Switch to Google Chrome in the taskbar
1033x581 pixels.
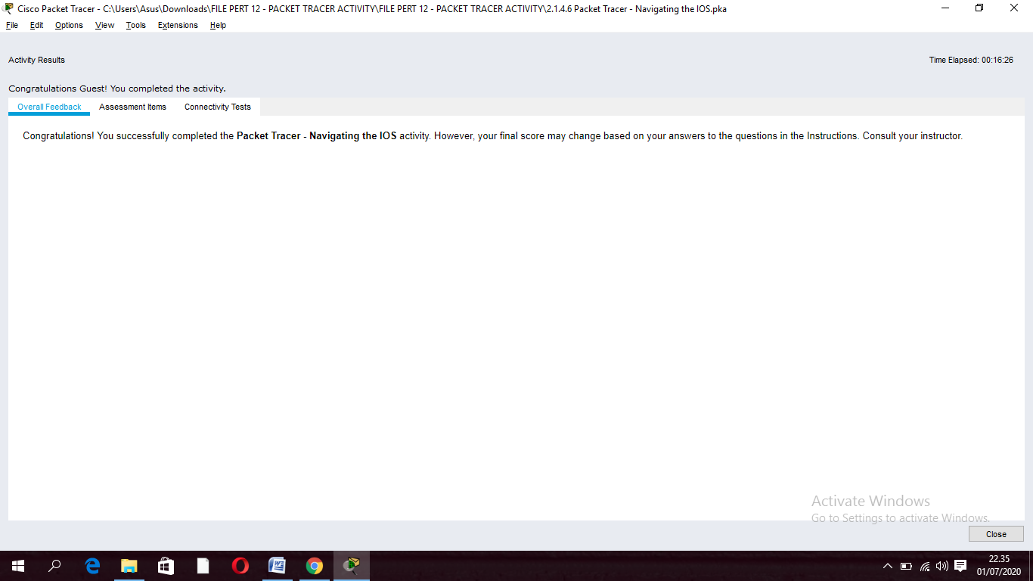pyautogui.click(x=315, y=566)
